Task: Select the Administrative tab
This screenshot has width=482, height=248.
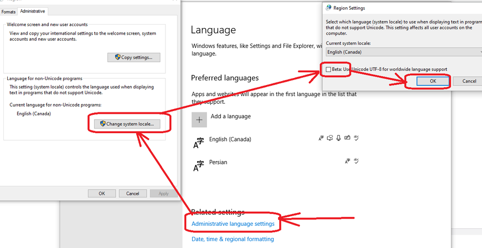Action: 33,11
